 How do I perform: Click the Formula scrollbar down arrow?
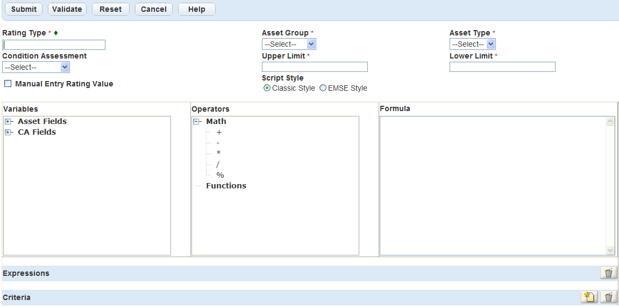[610, 250]
